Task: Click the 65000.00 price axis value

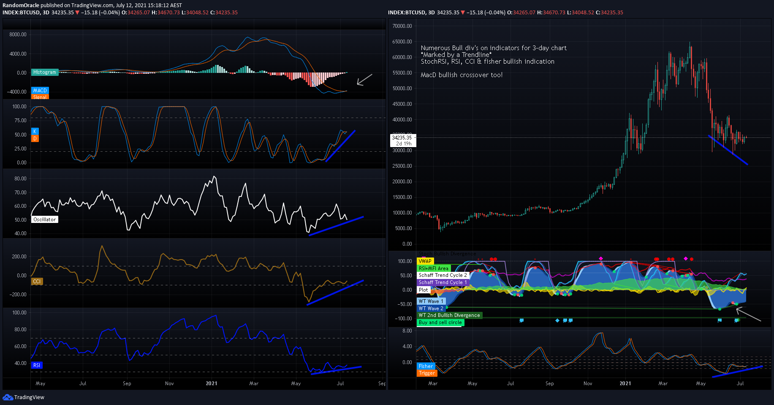Action: coord(402,41)
